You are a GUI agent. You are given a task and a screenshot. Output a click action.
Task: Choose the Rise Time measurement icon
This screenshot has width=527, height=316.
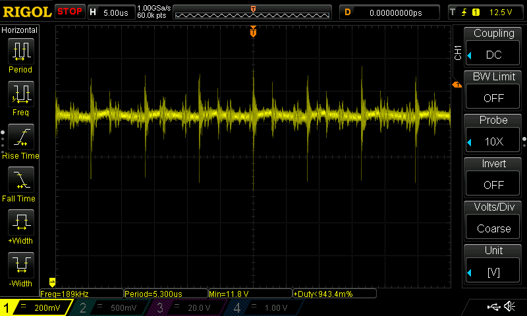(x=20, y=137)
